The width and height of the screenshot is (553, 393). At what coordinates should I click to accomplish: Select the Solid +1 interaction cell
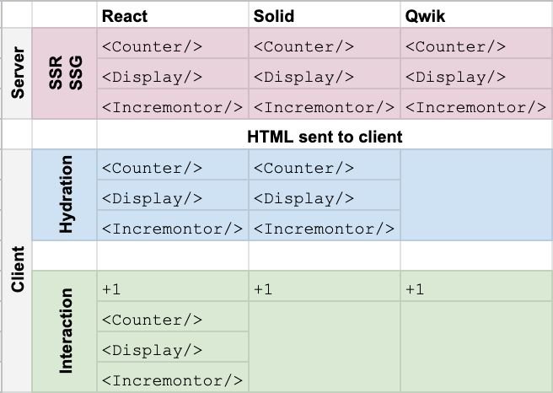(325, 289)
